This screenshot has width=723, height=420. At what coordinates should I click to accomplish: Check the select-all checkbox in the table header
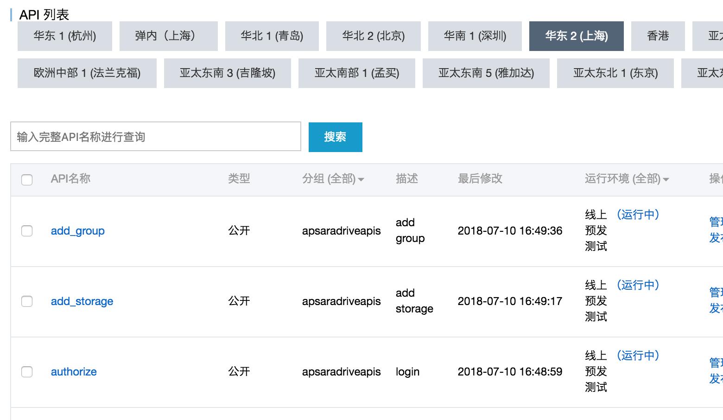tap(27, 179)
